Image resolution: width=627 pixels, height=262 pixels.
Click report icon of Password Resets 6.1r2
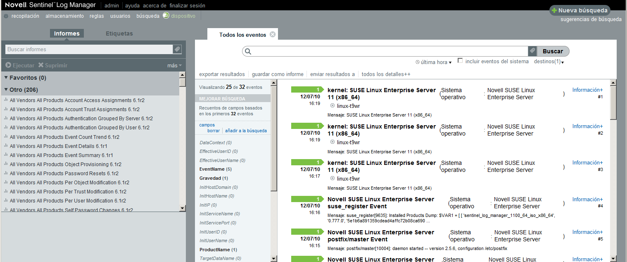(6, 173)
